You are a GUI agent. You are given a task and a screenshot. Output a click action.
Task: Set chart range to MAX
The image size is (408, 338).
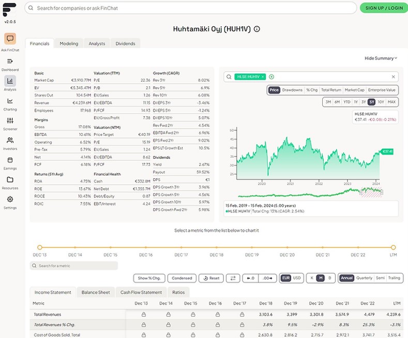tap(391, 102)
